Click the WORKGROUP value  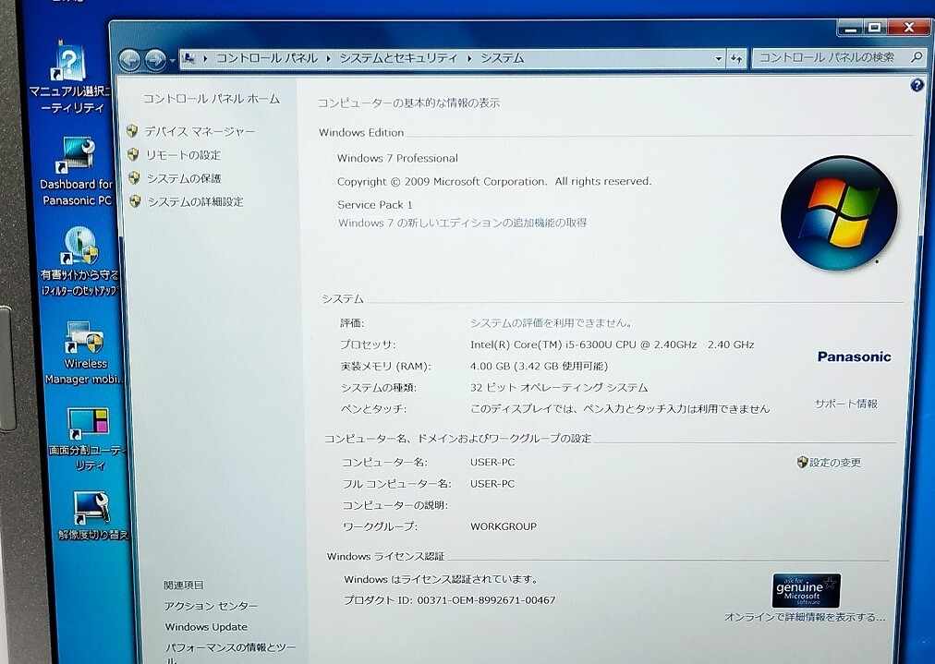pos(504,526)
